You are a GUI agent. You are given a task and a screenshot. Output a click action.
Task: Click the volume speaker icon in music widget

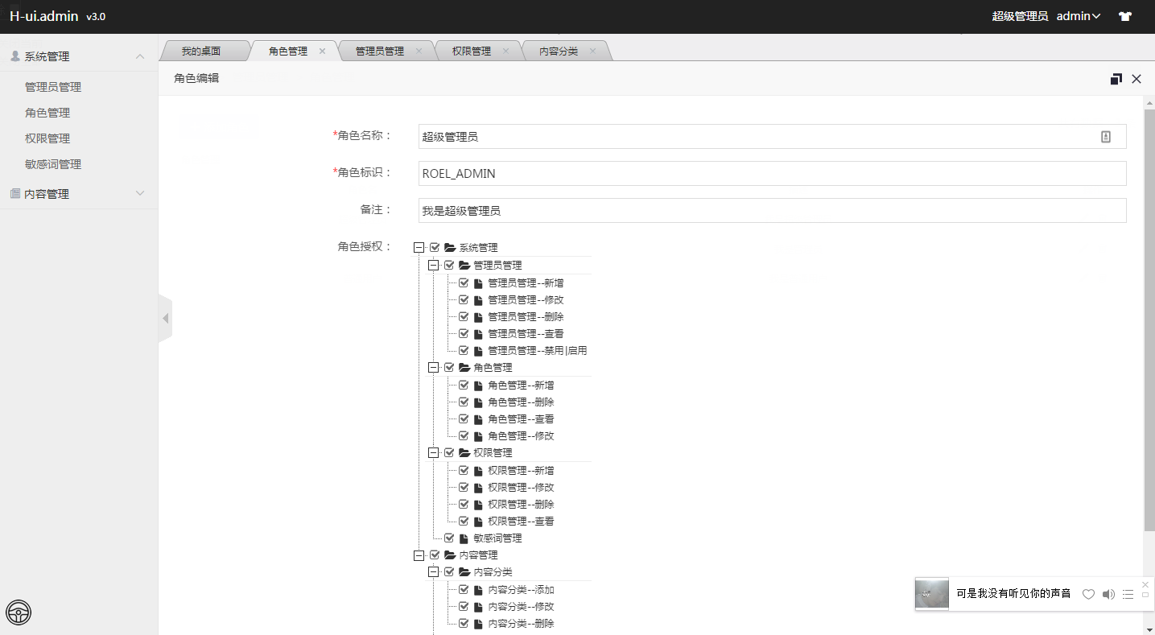coord(1108,594)
